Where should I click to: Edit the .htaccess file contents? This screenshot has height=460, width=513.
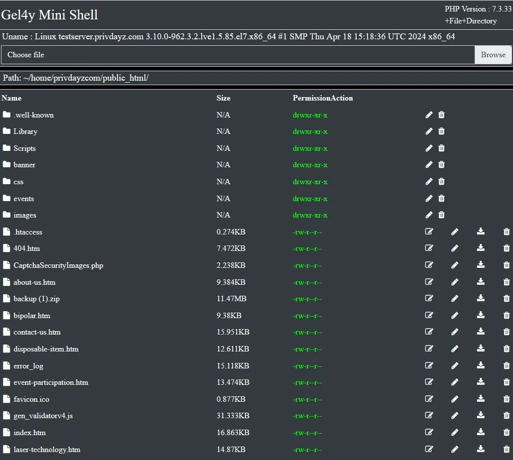coord(429,231)
